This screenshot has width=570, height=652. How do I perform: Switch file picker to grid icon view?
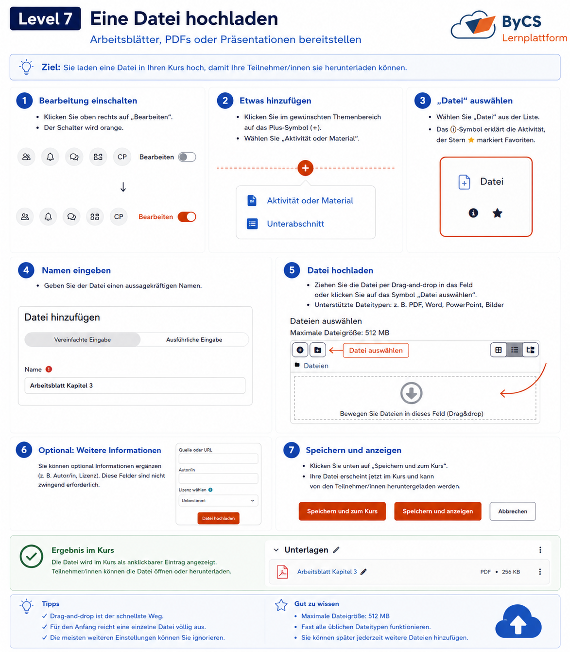click(x=499, y=350)
